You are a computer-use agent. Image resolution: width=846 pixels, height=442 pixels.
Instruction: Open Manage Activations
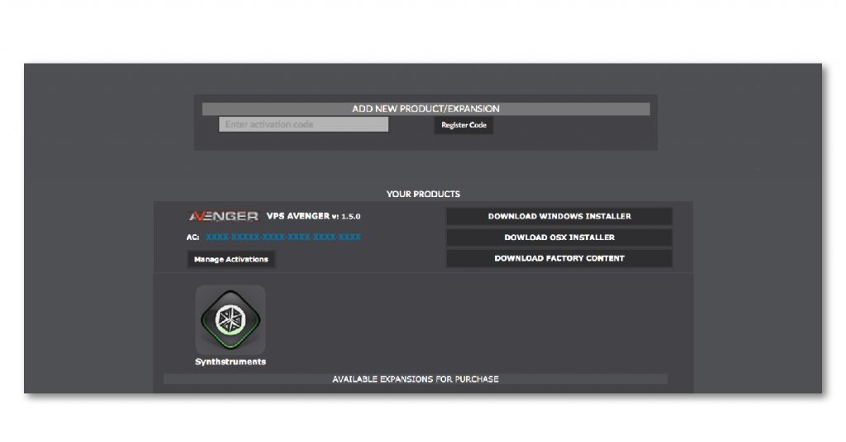(231, 259)
